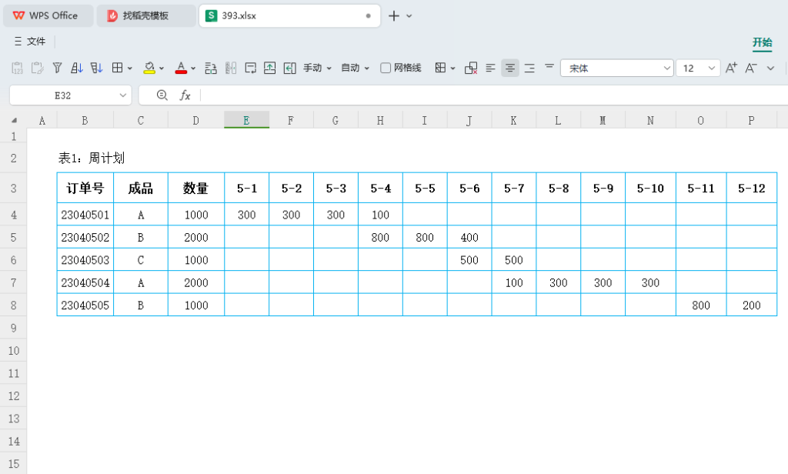
Task: Sort ascending with the A-arrow icon
Action: (77, 68)
